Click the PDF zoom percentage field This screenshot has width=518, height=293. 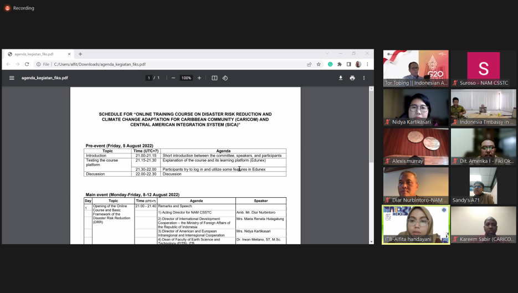[186, 78]
